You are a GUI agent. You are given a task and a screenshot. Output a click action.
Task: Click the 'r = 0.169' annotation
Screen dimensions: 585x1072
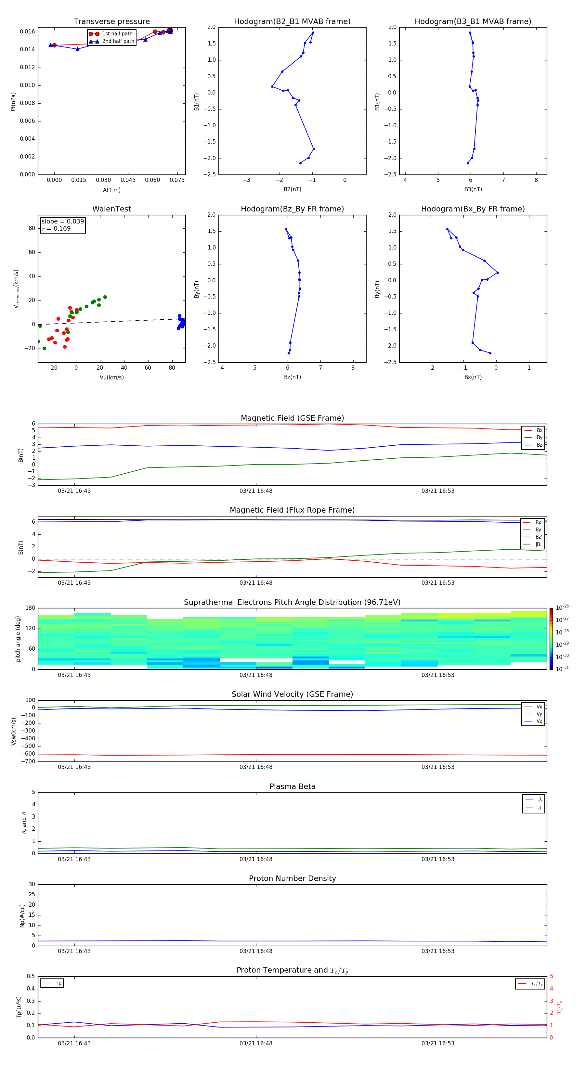tap(56, 228)
